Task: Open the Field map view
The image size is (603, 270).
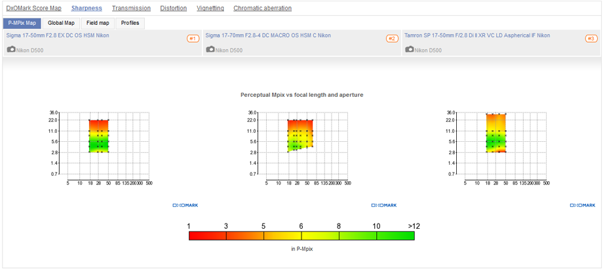Action: click(98, 23)
